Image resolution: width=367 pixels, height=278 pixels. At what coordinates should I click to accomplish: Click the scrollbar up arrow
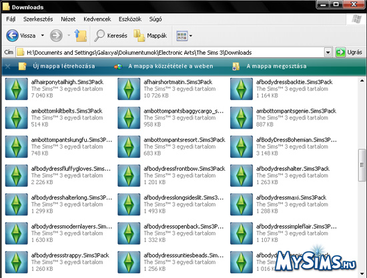click(362, 81)
